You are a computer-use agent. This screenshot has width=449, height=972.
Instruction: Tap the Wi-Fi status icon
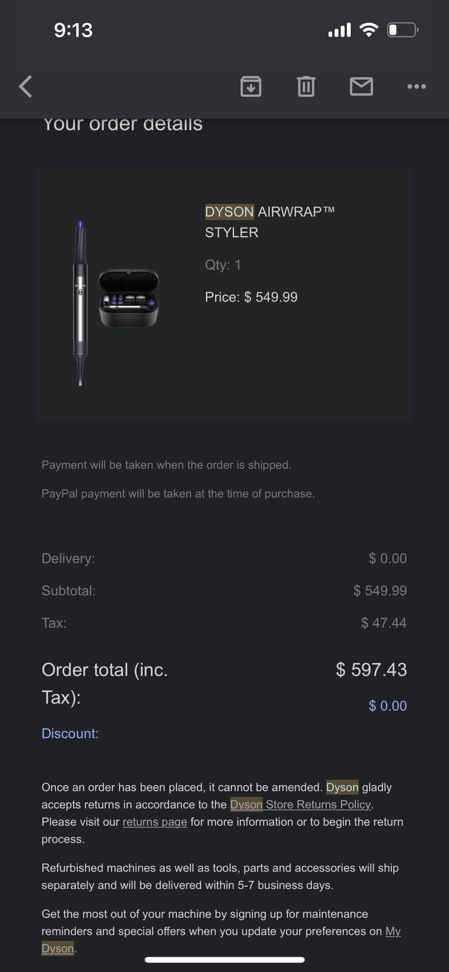[x=369, y=30]
